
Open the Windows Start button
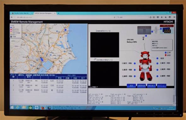(x=12, y=107)
